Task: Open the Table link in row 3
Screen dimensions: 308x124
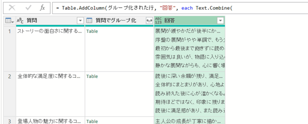Action: 92,121
